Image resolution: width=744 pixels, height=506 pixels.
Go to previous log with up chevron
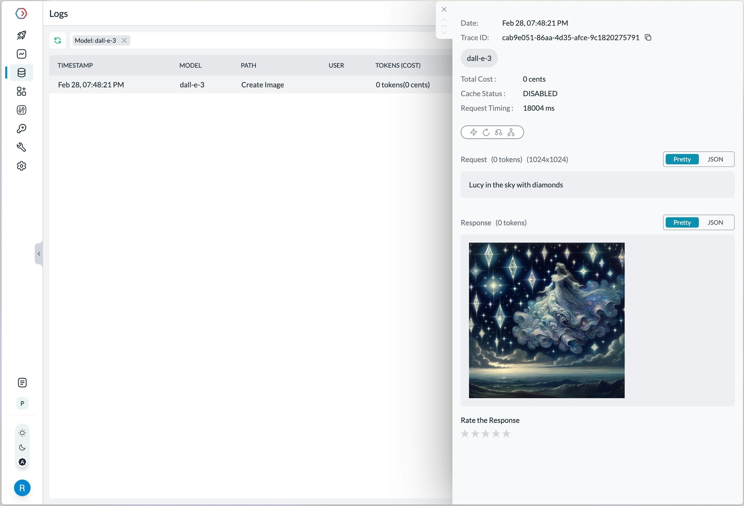pos(444,20)
